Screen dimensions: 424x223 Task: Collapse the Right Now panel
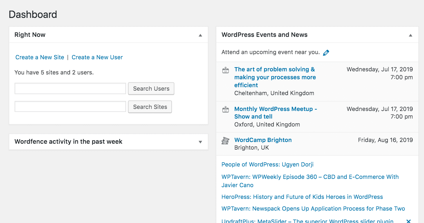pos(200,35)
